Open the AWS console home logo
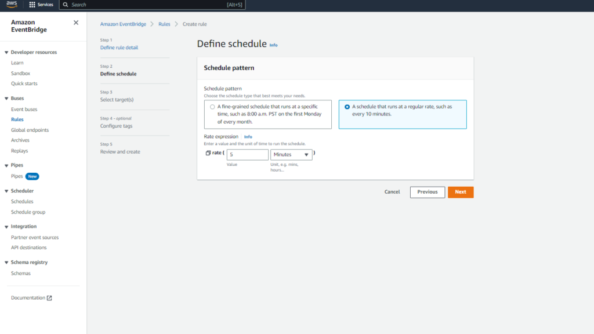The image size is (594, 334). tap(12, 4)
